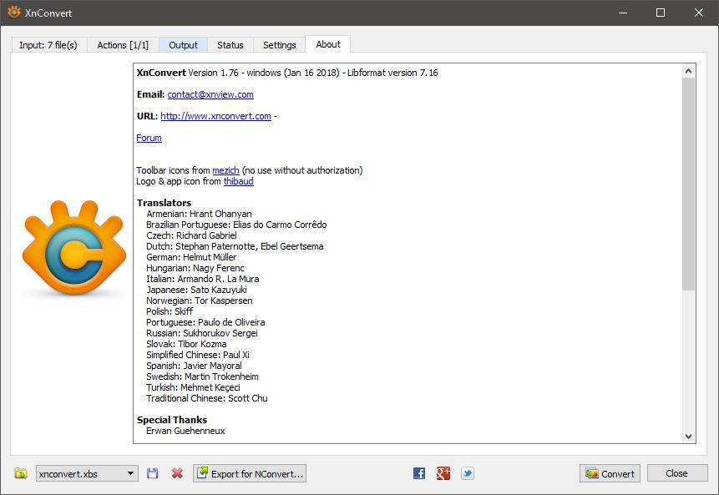
Task: Click the About panel scrollbar thumb
Action: [688, 184]
